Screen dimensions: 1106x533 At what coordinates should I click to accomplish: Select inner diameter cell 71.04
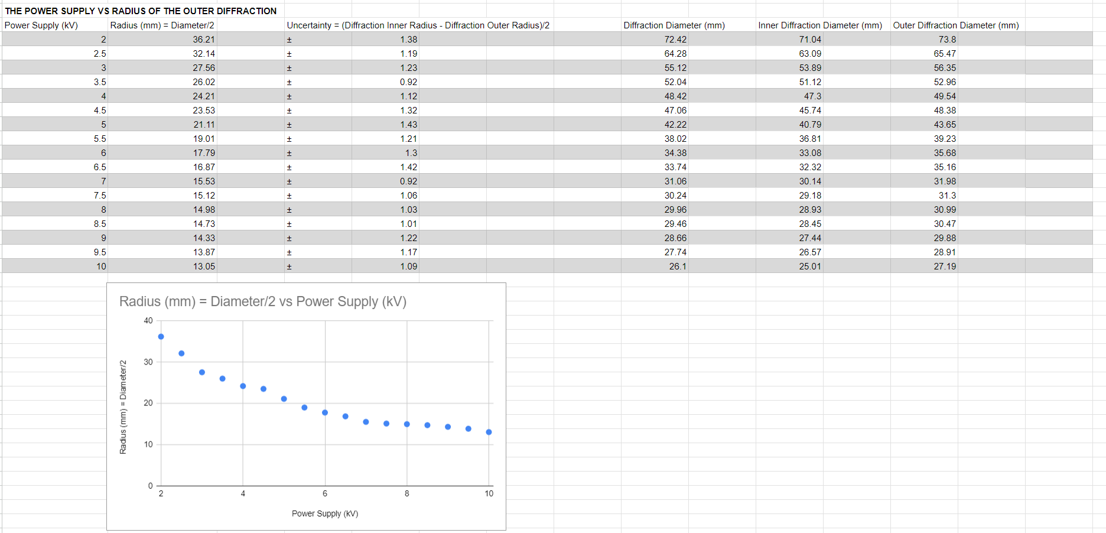coord(810,39)
